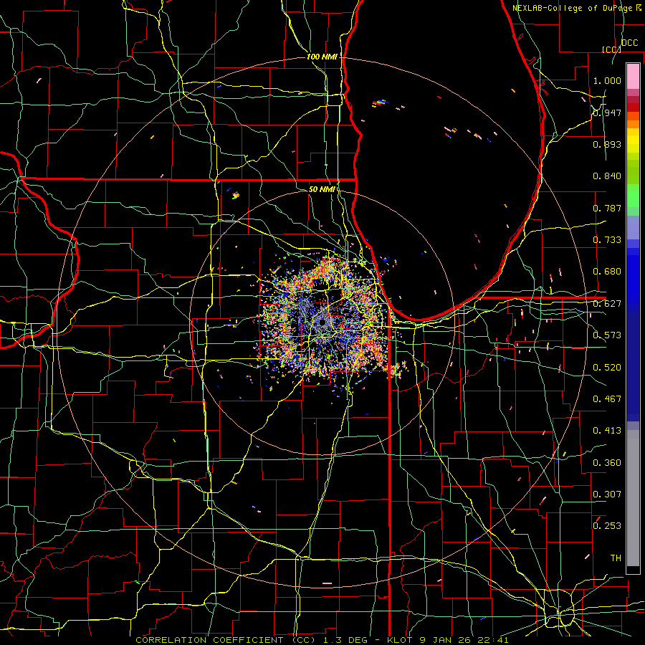Select the 0.840 scale value
Image resolution: width=645 pixels, height=645 pixels.
point(607,176)
